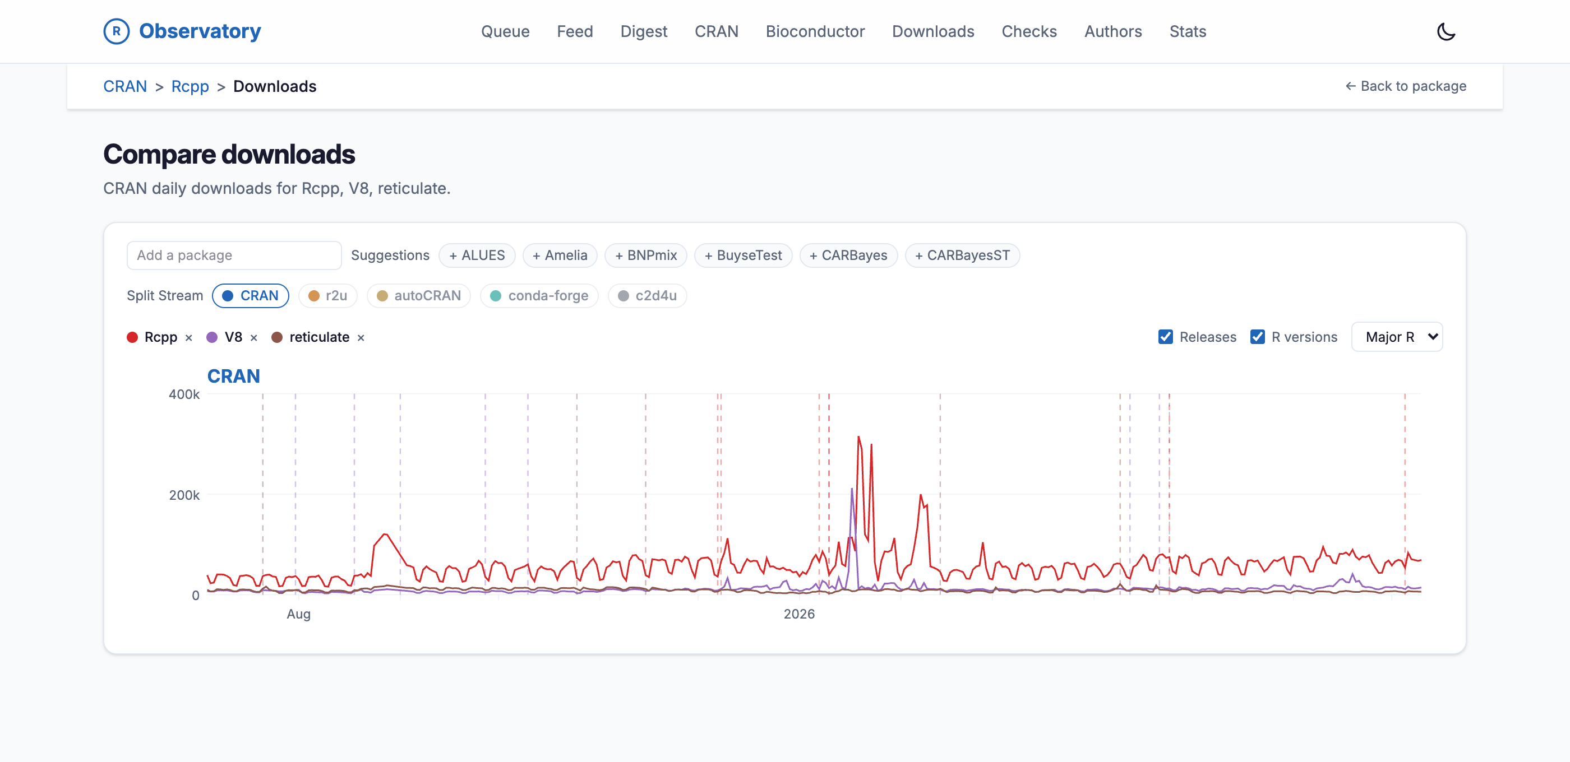The height and width of the screenshot is (762, 1570).
Task: Click the R Observatory logo icon
Action: [x=117, y=31]
